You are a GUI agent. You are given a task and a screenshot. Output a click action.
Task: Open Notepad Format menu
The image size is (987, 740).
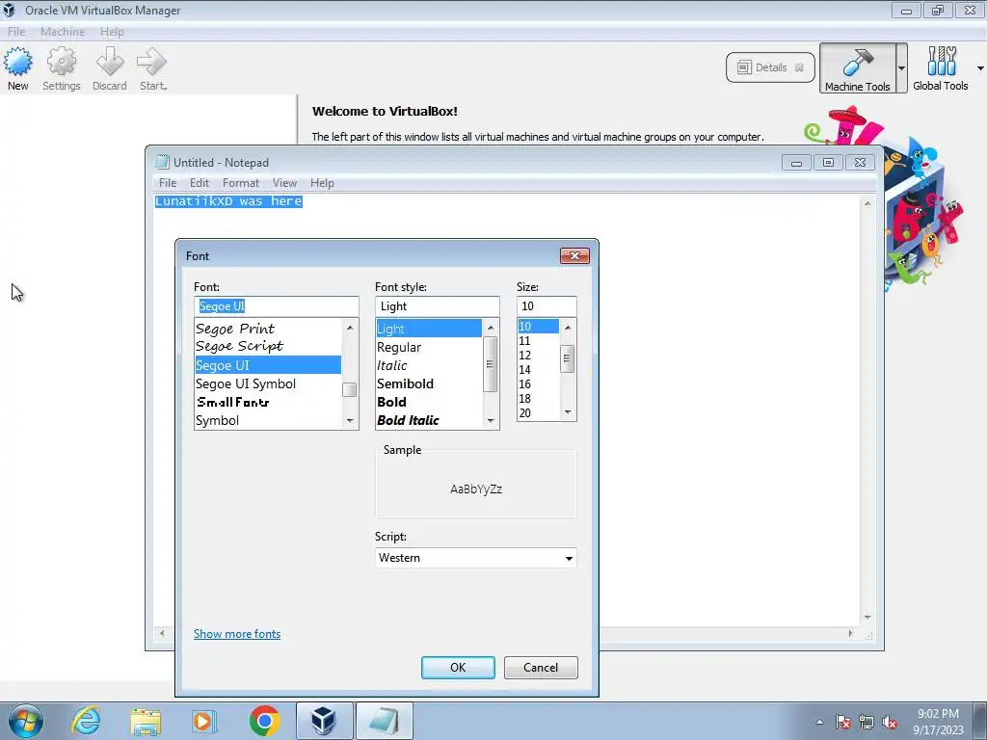[x=240, y=183]
